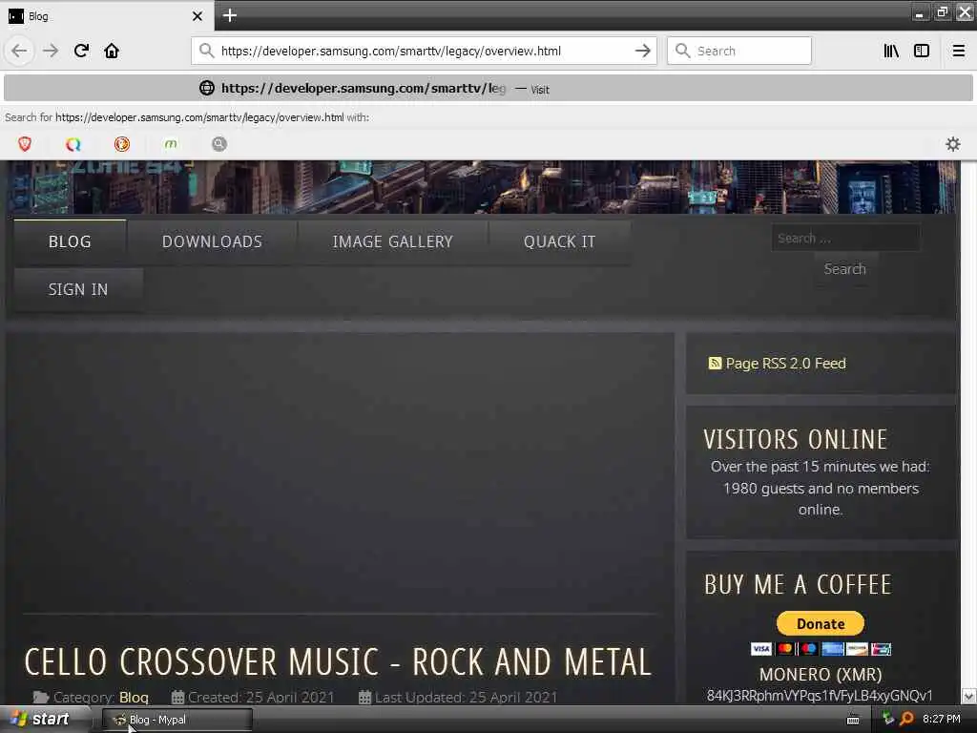Click the BUY ME A COFFEE heading
The width and height of the screenshot is (977, 733).
(x=799, y=585)
